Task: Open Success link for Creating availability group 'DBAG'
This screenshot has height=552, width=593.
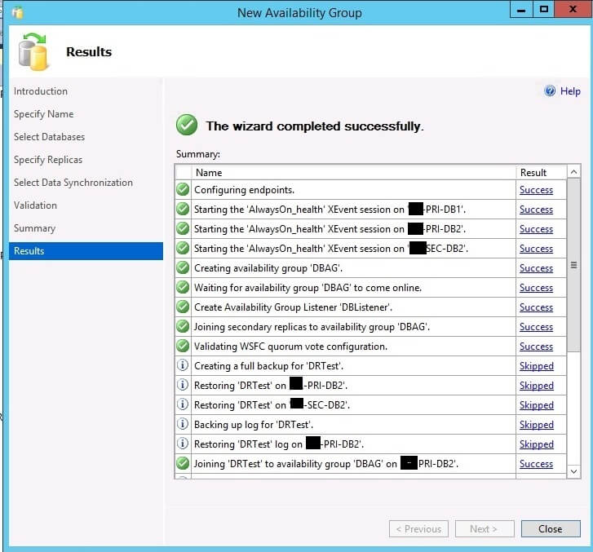Action: [x=536, y=268]
